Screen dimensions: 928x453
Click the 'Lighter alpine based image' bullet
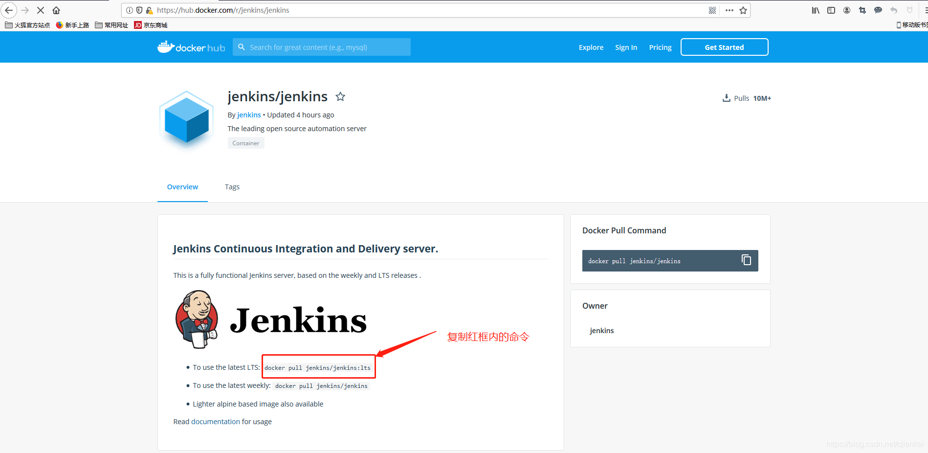(258, 404)
